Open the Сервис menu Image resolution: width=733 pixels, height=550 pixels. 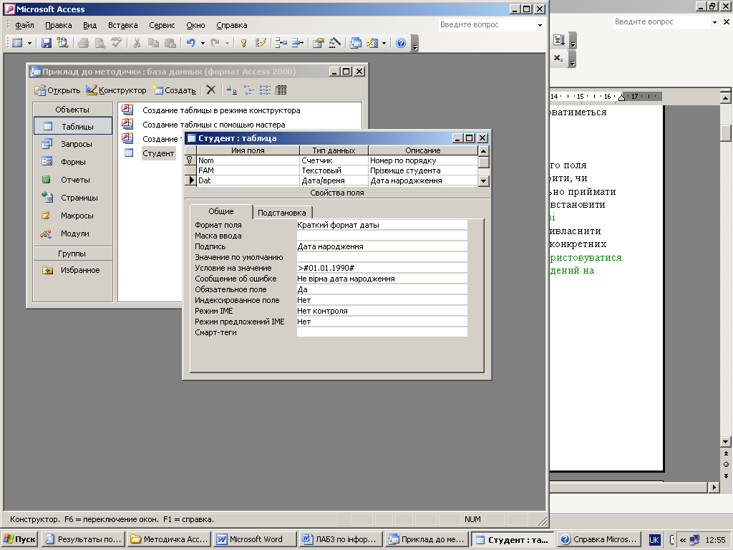(162, 25)
